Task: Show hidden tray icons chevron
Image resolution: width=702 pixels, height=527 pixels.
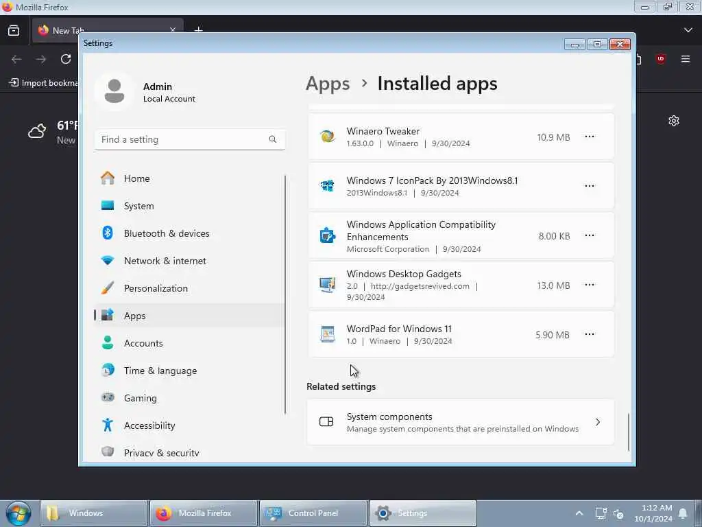Action: [579, 513]
